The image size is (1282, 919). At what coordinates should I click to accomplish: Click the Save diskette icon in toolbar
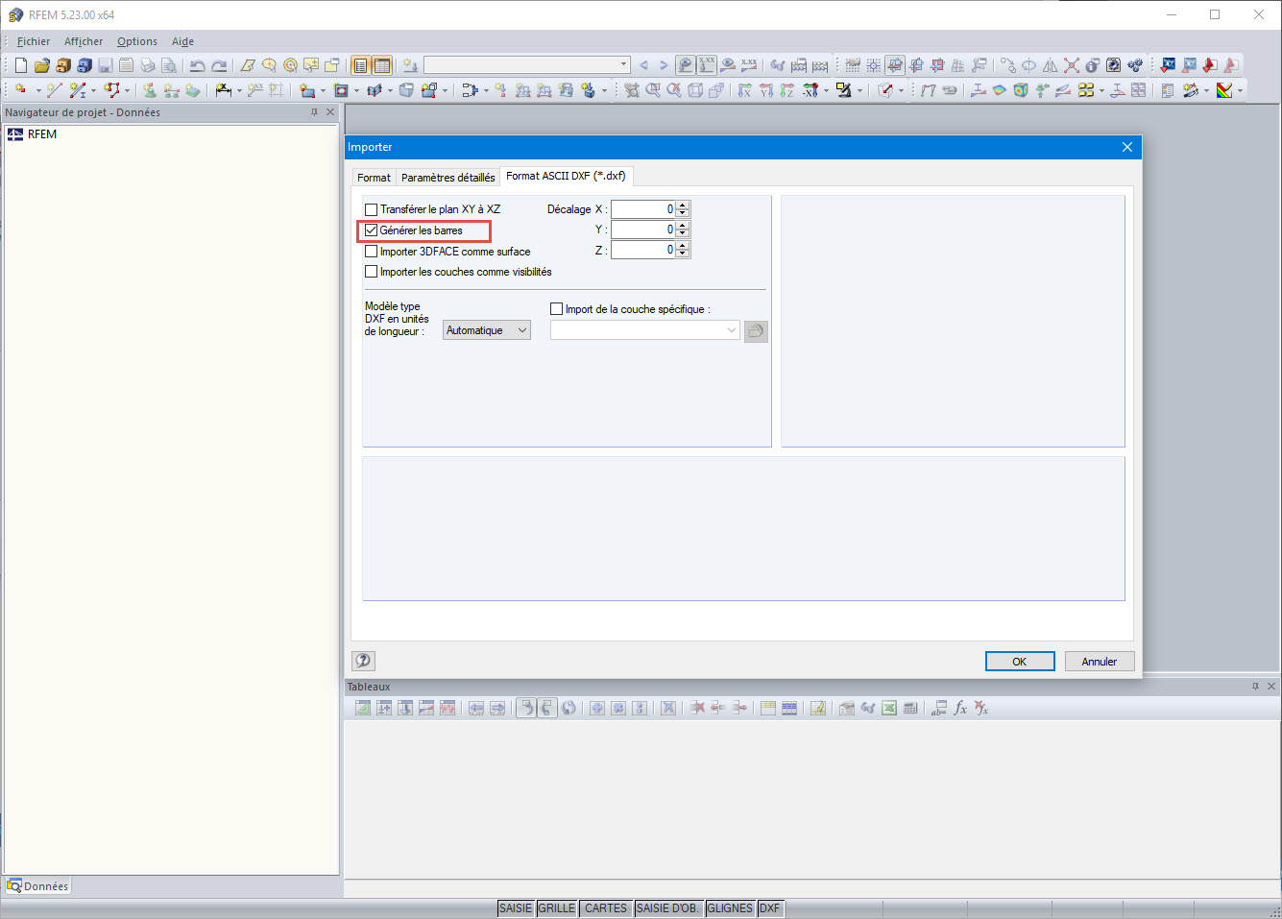click(106, 65)
